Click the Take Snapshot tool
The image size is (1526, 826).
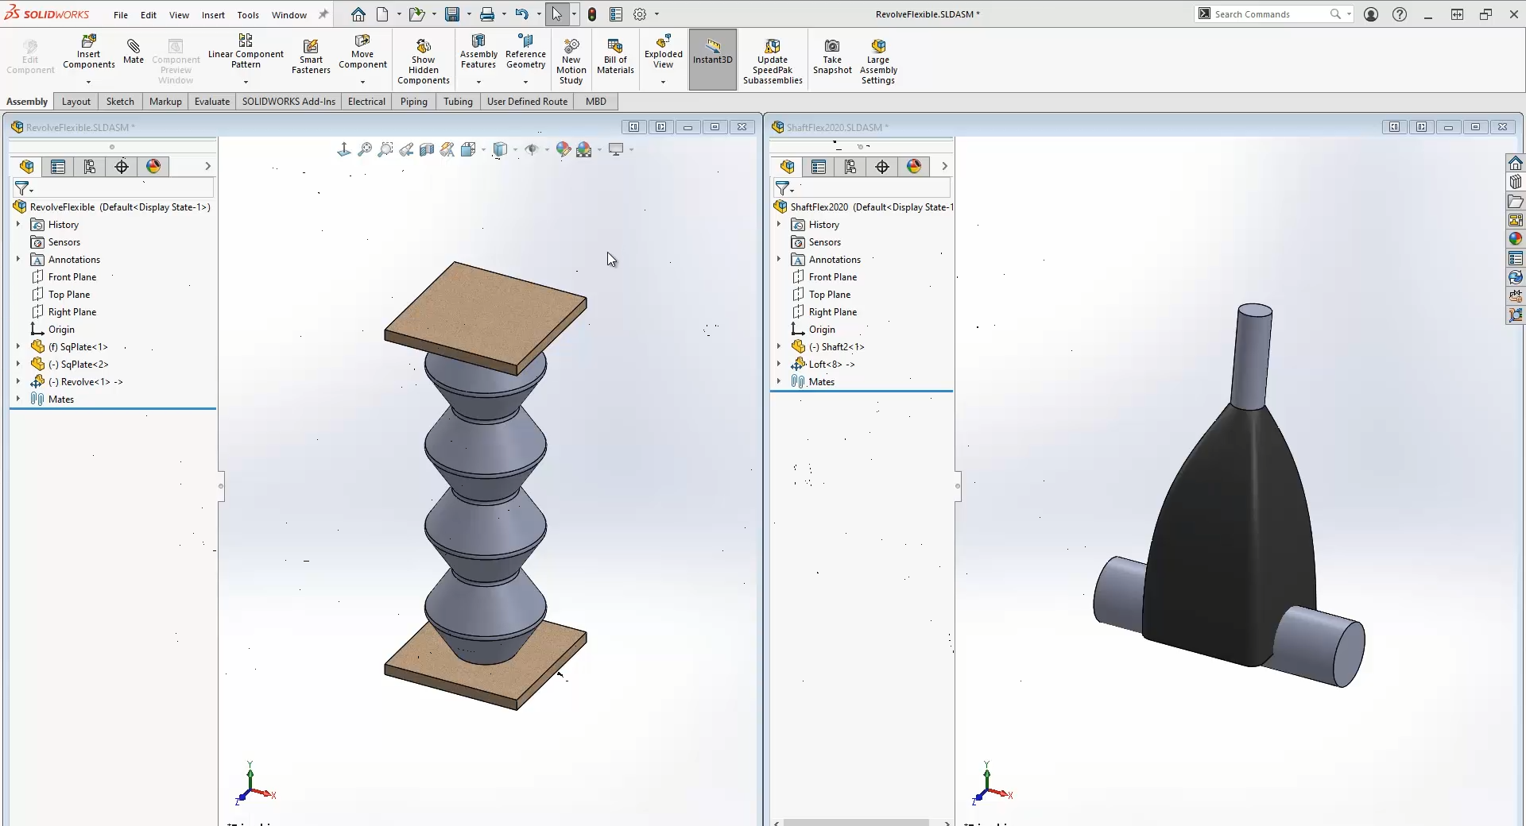[832, 57]
